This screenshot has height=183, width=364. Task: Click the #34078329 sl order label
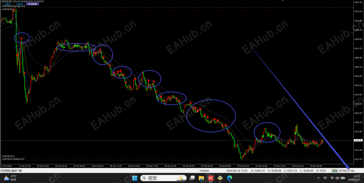[8, 156]
